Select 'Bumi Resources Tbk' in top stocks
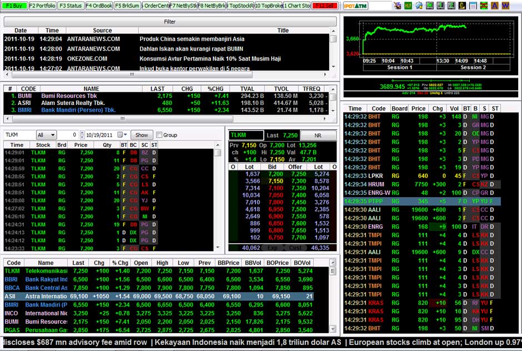The image size is (522, 351). 69,96
